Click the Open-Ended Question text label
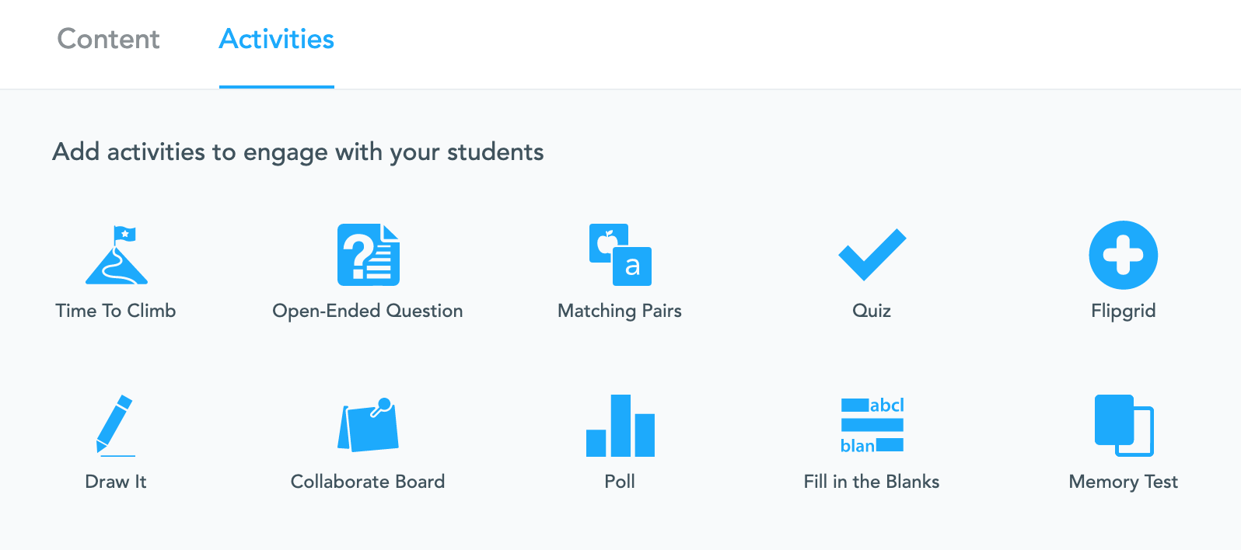This screenshot has width=1241, height=550. click(368, 311)
